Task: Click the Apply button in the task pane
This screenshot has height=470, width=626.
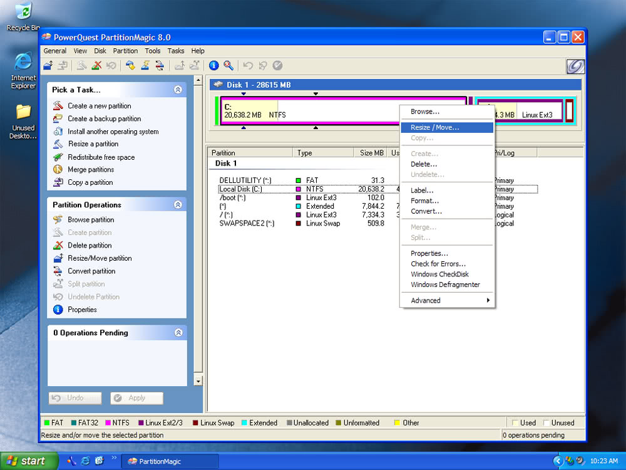Action: pos(136,398)
